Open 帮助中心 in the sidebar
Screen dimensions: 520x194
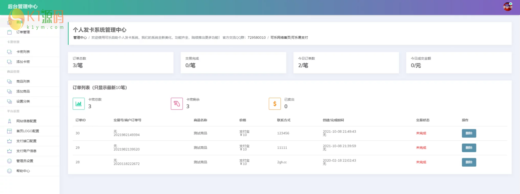click(x=23, y=171)
